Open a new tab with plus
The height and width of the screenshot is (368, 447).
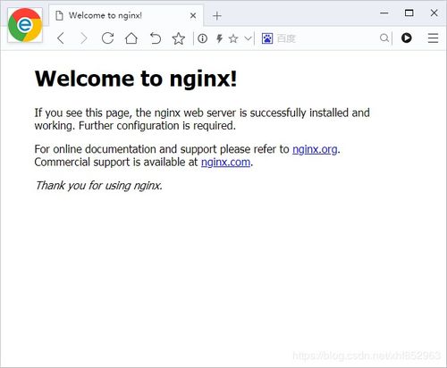pyautogui.click(x=217, y=16)
